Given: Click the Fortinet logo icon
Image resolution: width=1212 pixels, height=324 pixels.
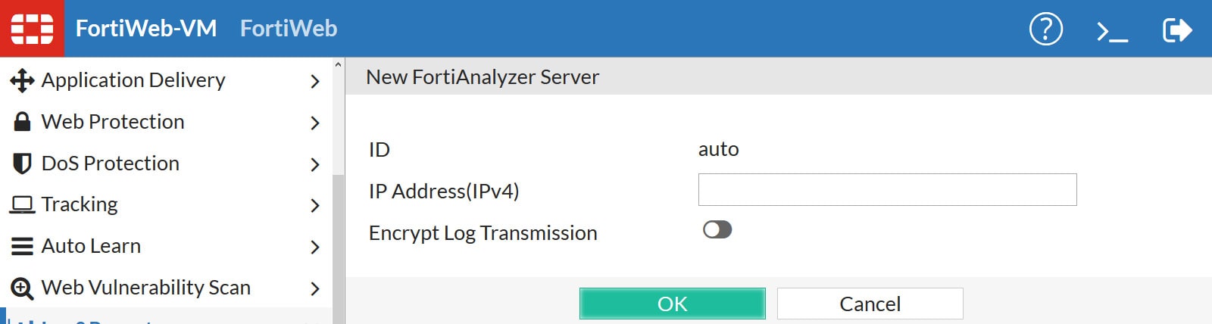Looking at the screenshot, I should (x=32, y=29).
